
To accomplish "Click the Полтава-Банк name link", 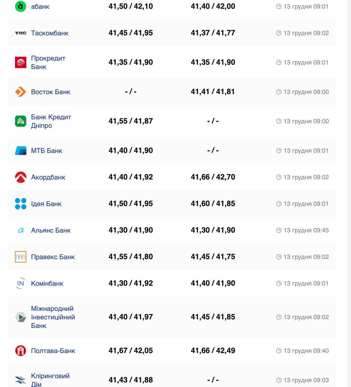I will click(53, 351).
